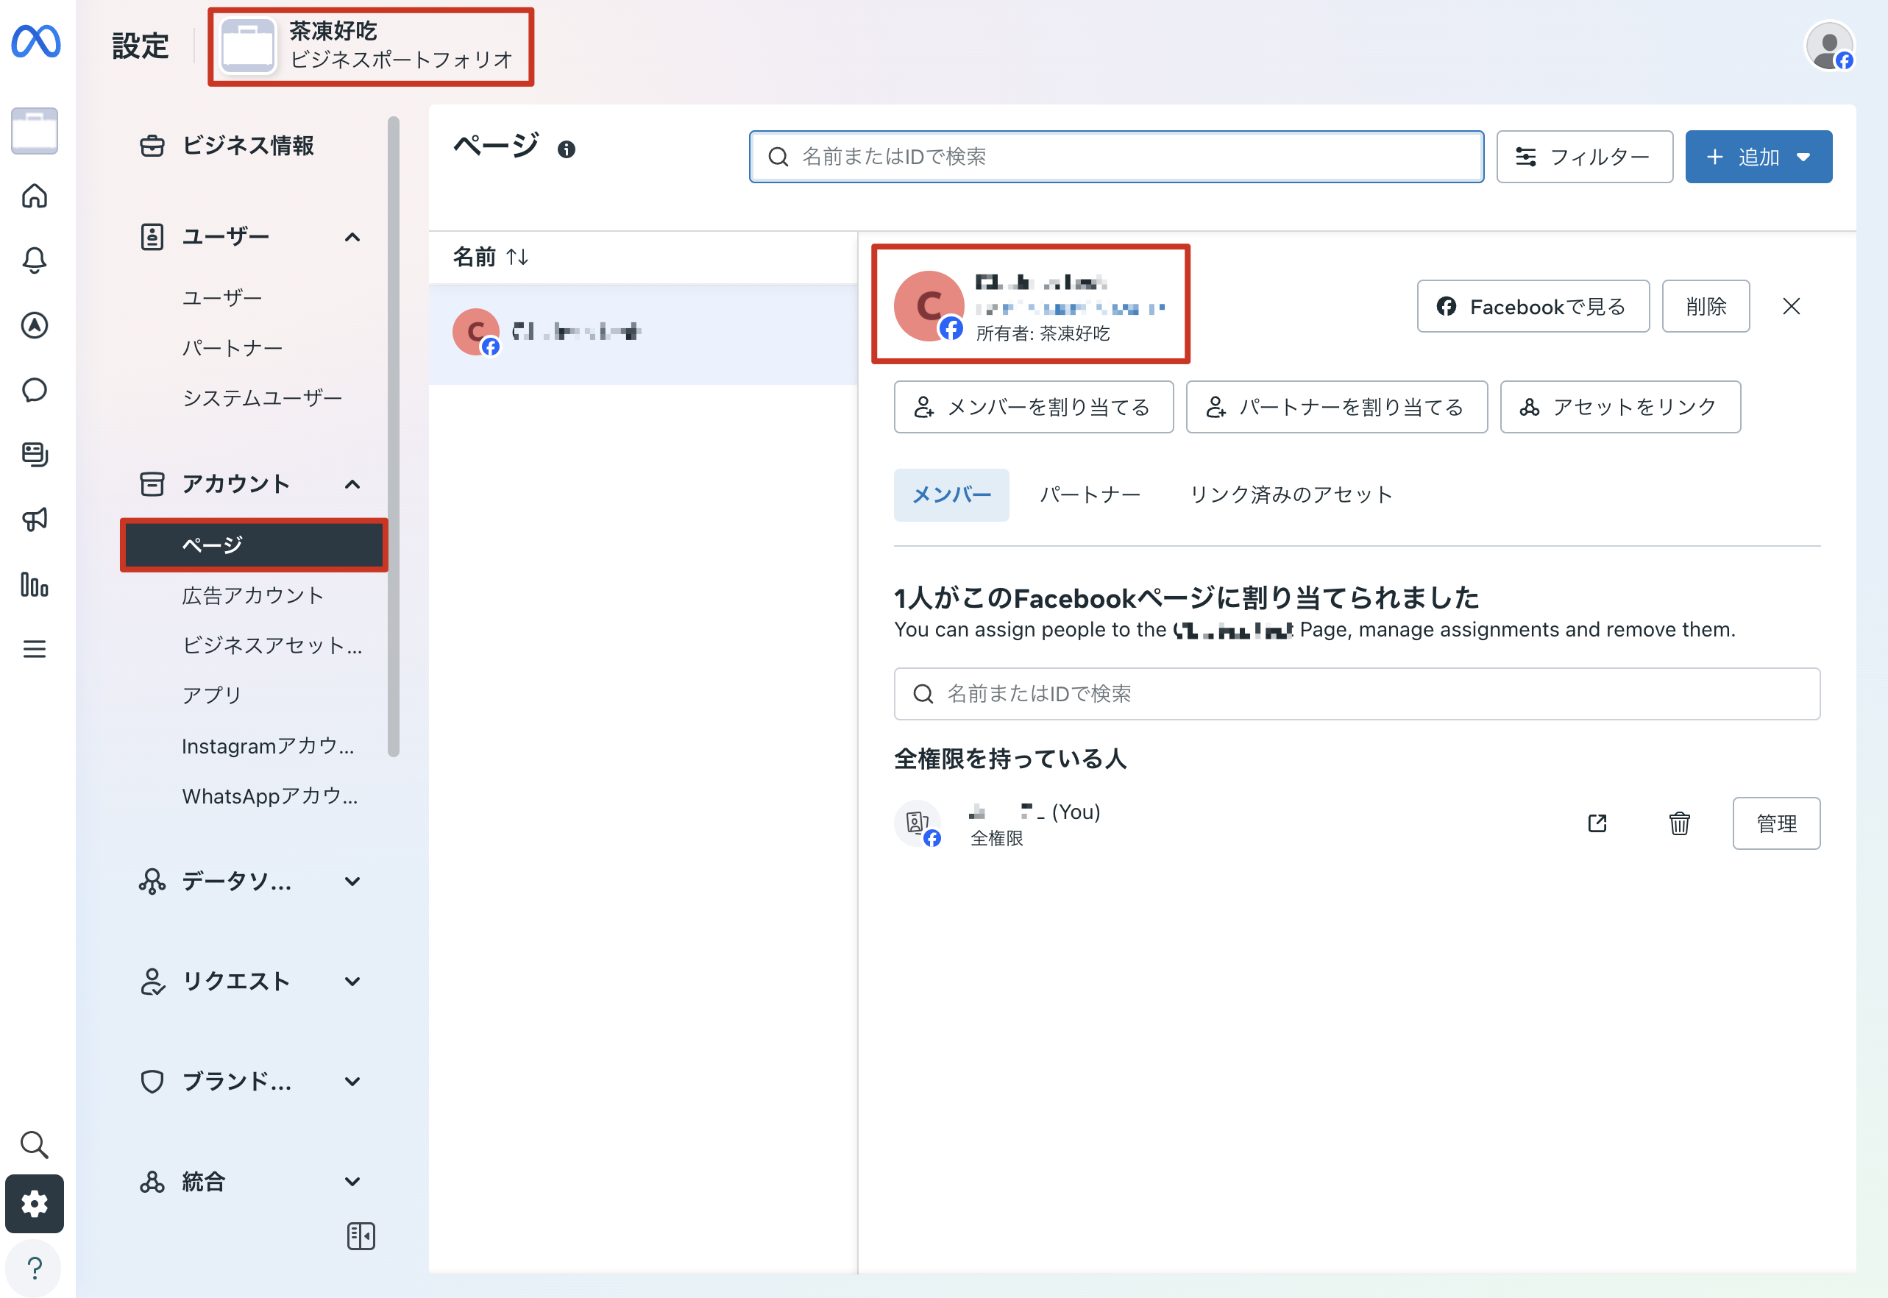Click the page avatar in details panel
Image resolution: width=1888 pixels, height=1298 pixels.
click(x=929, y=307)
